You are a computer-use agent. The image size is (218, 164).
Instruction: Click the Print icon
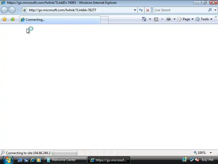pos(169,19)
